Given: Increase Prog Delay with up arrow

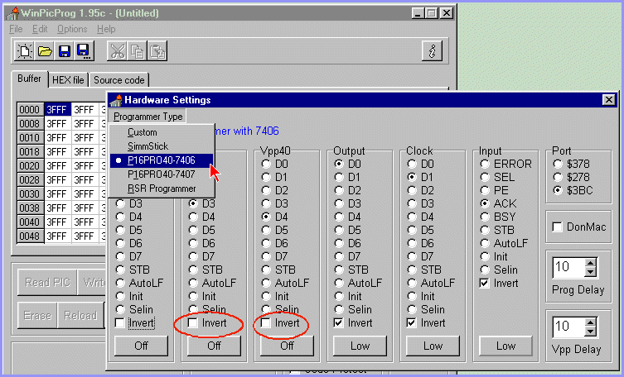Looking at the screenshot, I should 591,263.
